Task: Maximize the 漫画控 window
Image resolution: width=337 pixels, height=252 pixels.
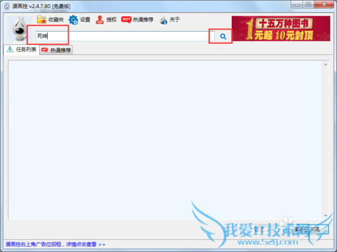Action: 309,5
